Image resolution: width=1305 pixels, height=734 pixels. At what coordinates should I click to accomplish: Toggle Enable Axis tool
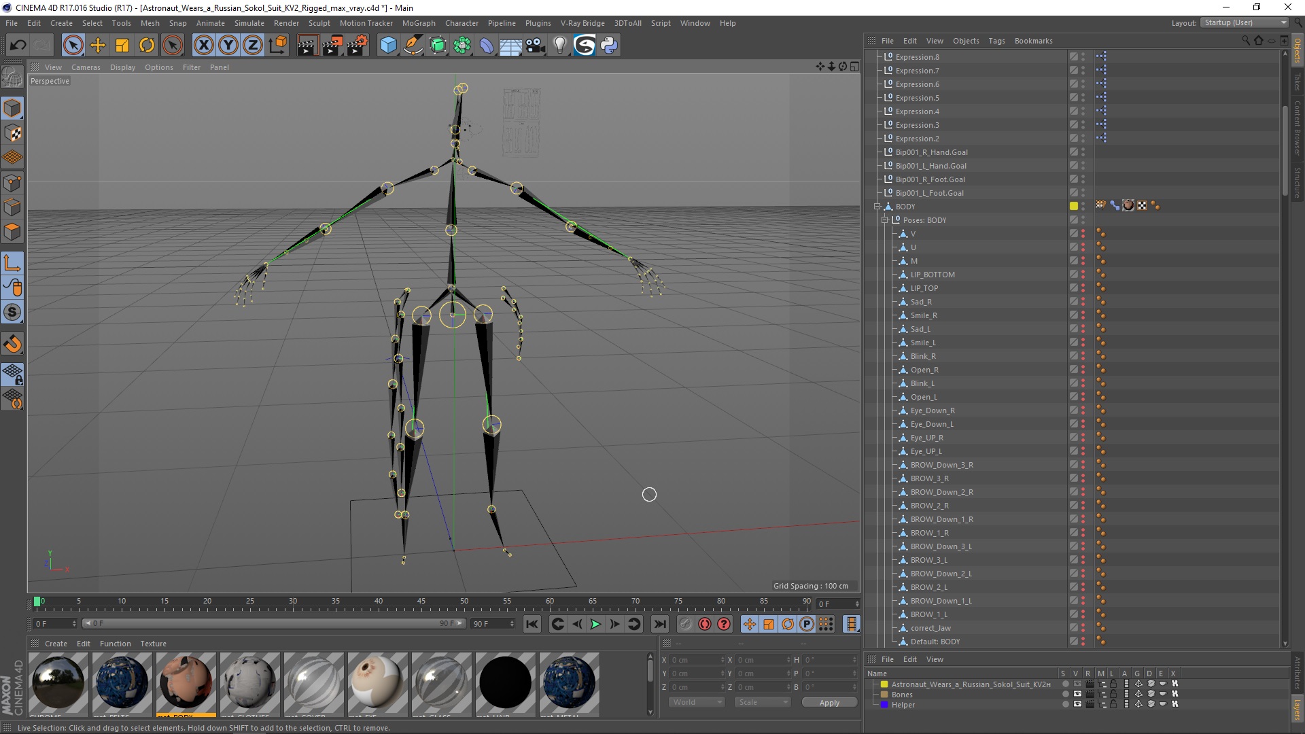[12, 262]
